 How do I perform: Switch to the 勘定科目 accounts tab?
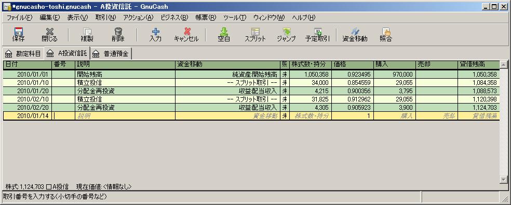23,54
